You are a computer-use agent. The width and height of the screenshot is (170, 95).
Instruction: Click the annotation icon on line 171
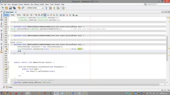[6, 69]
